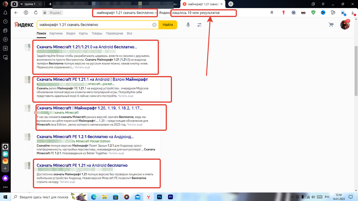The height and width of the screenshot is (201, 358).
Task: Bookmark this page
Action: 272,13
